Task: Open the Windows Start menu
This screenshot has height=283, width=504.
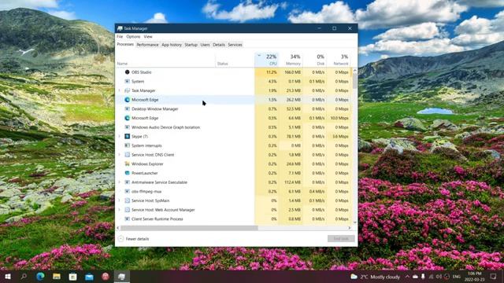Action: coord(8,276)
